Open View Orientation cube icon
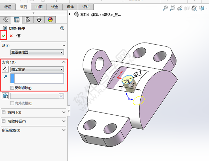This screenshot has width=209, height=161. (x=202, y=8)
